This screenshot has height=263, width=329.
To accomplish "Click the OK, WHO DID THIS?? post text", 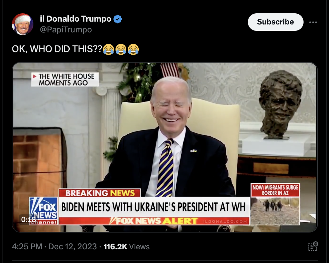I will (57, 49).
